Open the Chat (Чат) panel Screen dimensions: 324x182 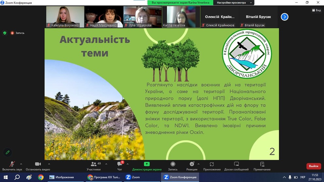[120, 166]
